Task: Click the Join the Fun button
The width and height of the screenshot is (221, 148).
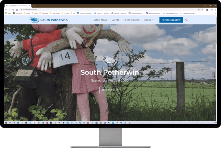Action: 110,90
